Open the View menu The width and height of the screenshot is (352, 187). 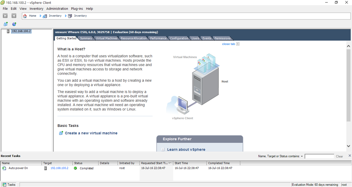point(23,9)
